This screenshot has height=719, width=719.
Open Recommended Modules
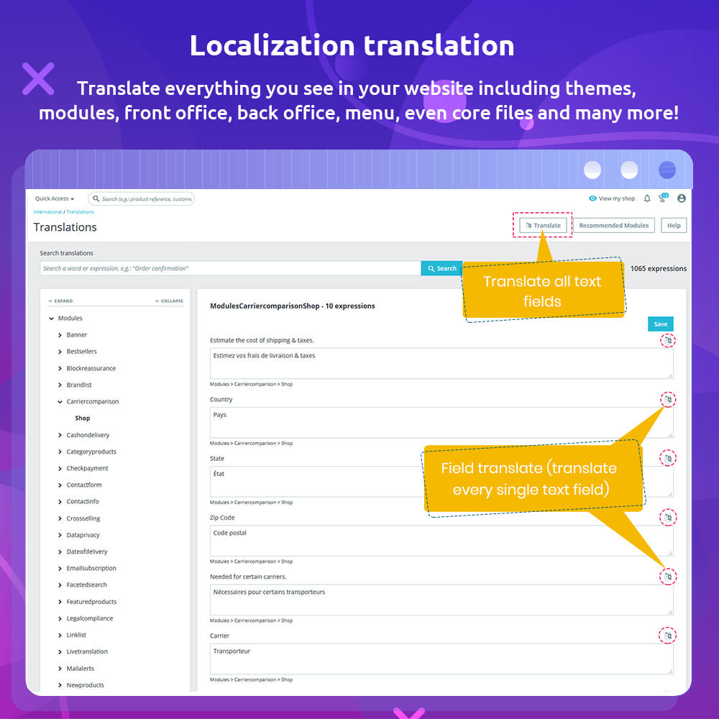[613, 225]
